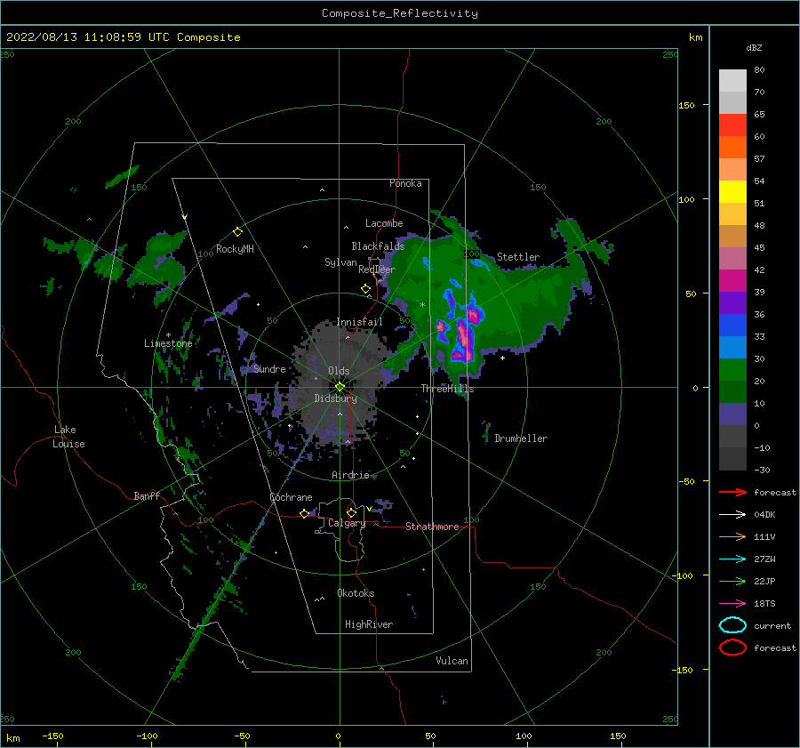Click the Banff label
800x748 pixels.
click(147, 495)
